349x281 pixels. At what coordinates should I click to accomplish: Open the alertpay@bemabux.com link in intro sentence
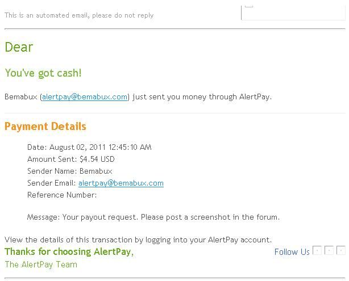85,97
